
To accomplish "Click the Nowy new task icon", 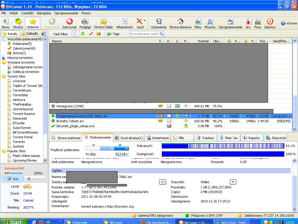I will pyautogui.click(x=6, y=23).
